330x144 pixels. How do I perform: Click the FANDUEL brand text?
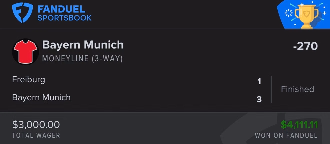click(61, 9)
